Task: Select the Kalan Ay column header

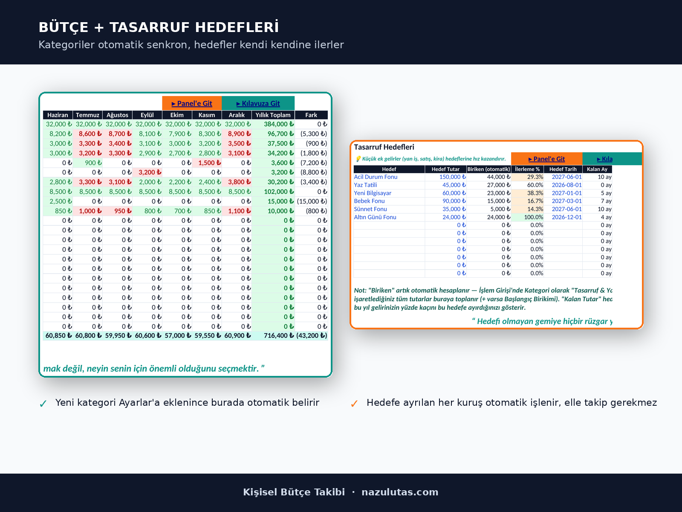Action: click(597, 169)
